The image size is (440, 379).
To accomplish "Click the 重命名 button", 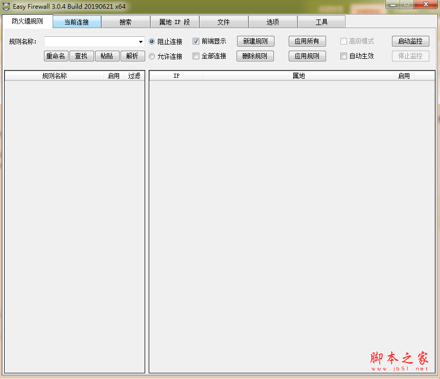I will coord(55,56).
